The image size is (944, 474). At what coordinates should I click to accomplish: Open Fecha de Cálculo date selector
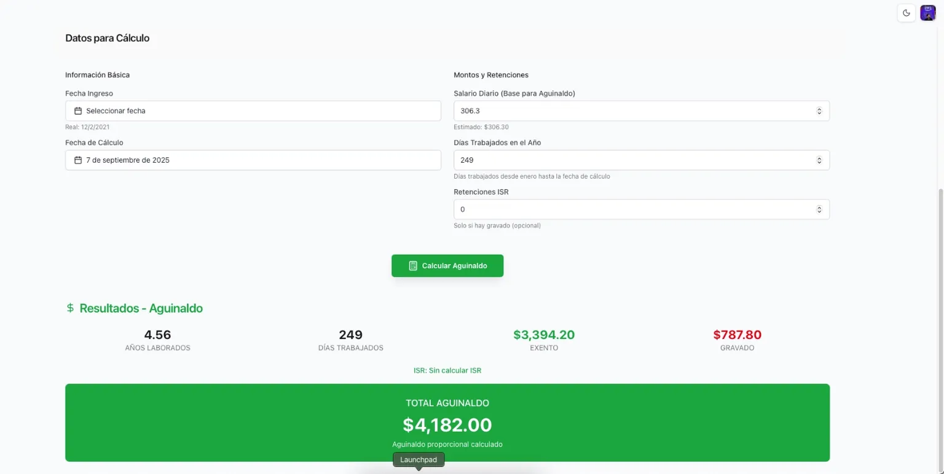coord(253,160)
